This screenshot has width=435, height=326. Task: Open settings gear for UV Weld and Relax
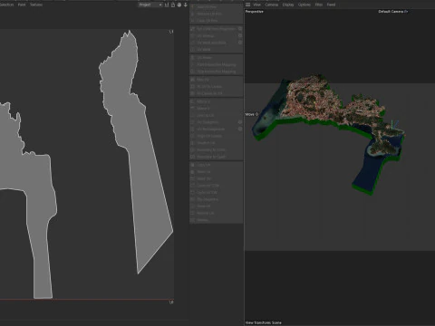[x=240, y=43]
